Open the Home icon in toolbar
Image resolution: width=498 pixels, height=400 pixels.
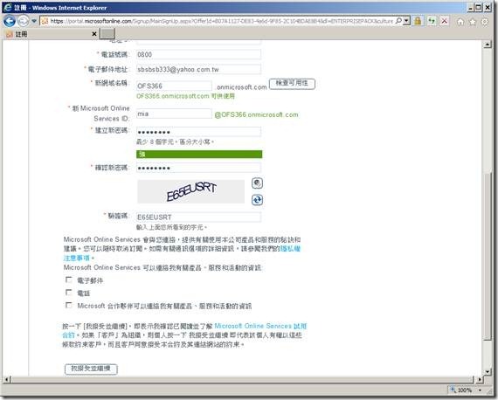460,22
